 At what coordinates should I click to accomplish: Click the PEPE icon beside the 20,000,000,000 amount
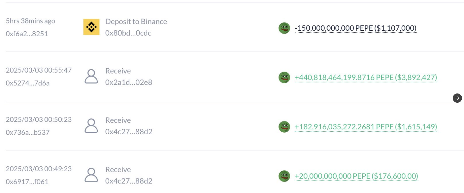pyautogui.click(x=284, y=176)
